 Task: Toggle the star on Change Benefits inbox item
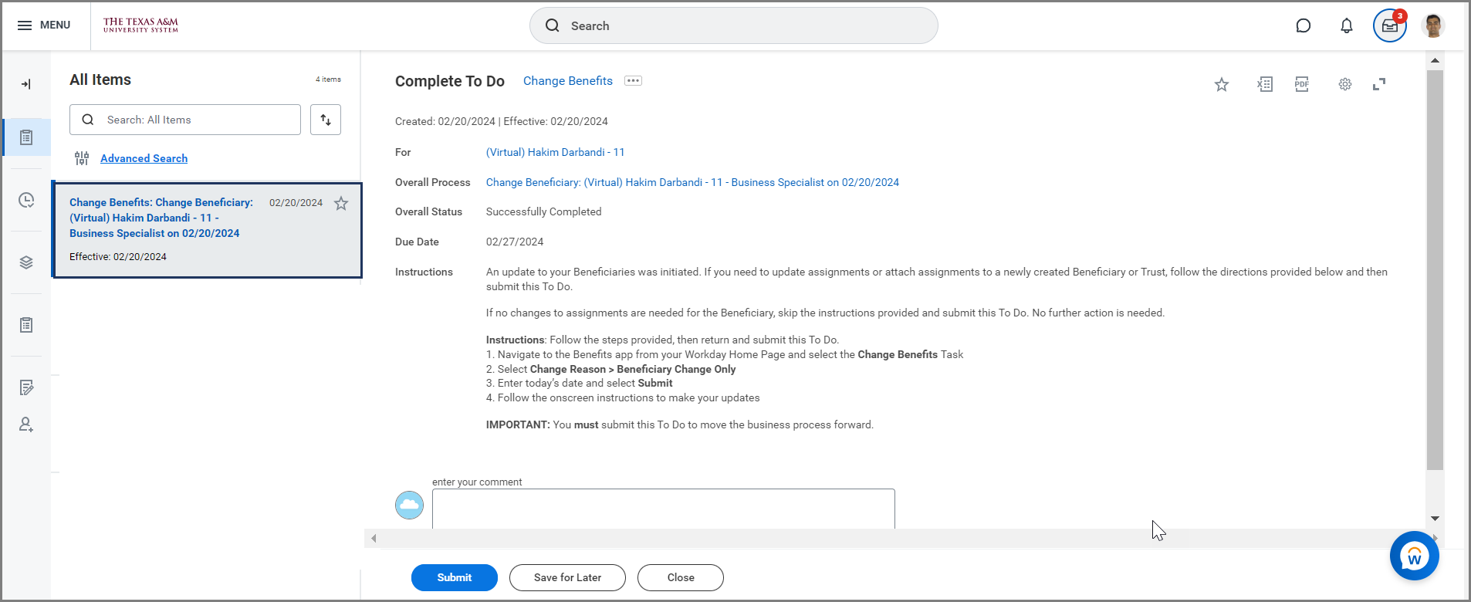pos(341,203)
